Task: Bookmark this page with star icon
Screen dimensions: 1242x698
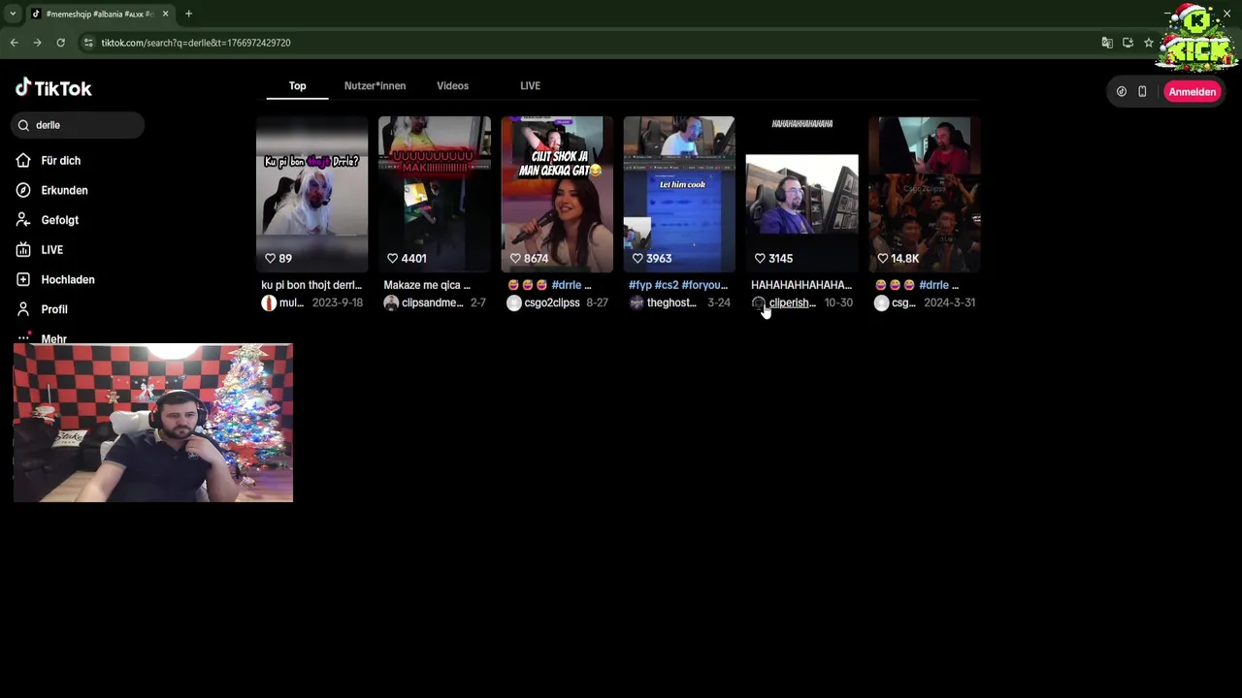Action: (x=1149, y=43)
